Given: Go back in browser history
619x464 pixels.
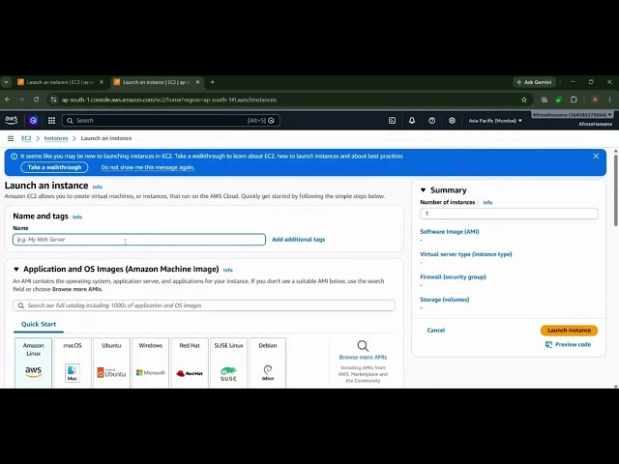Looking at the screenshot, I should pyautogui.click(x=8, y=100).
